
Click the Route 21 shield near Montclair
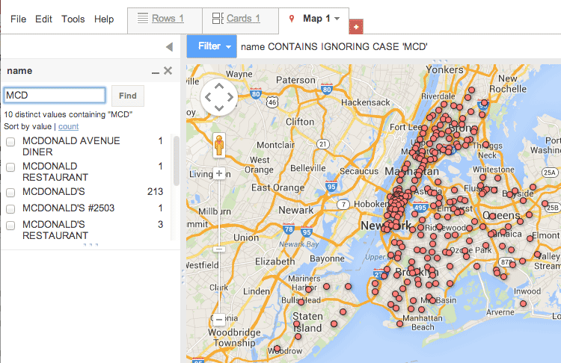coord(322,144)
